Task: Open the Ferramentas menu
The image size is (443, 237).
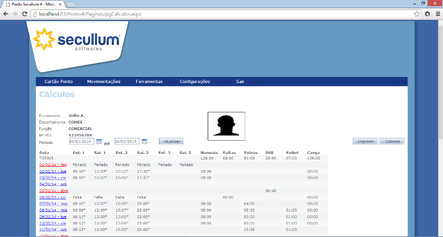Action: point(149,81)
